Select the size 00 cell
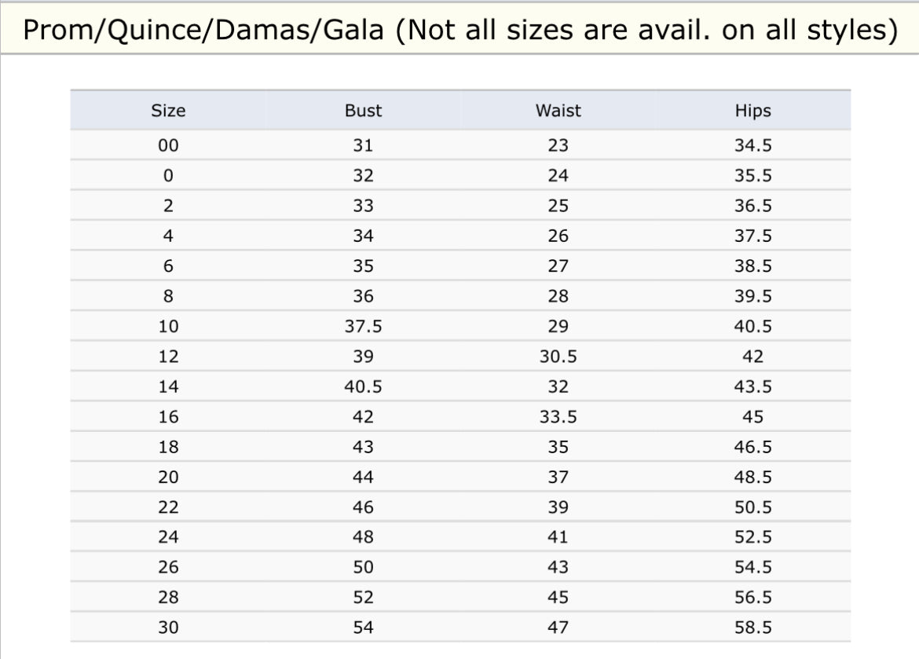 click(168, 145)
